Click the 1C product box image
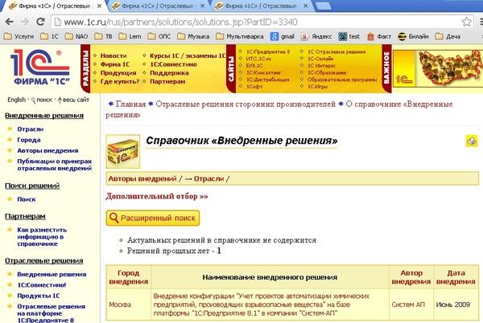This screenshot has height=323, width=483. [122, 149]
